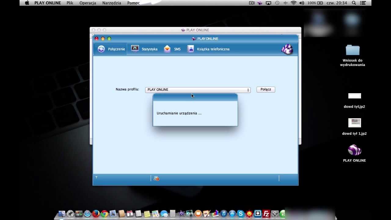Click the signal antenna status icon
Screen dimensions: 391x220
pos(96,177)
